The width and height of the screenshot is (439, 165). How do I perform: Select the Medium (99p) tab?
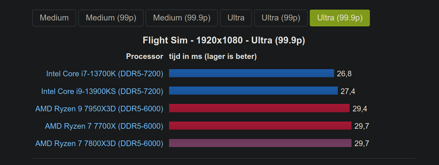(x=111, y=18)
